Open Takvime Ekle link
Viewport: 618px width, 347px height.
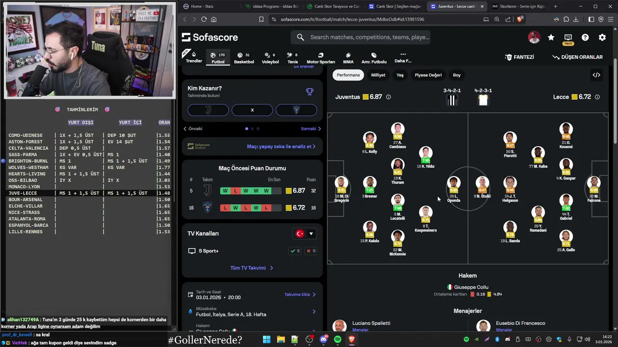pos(300,294)
